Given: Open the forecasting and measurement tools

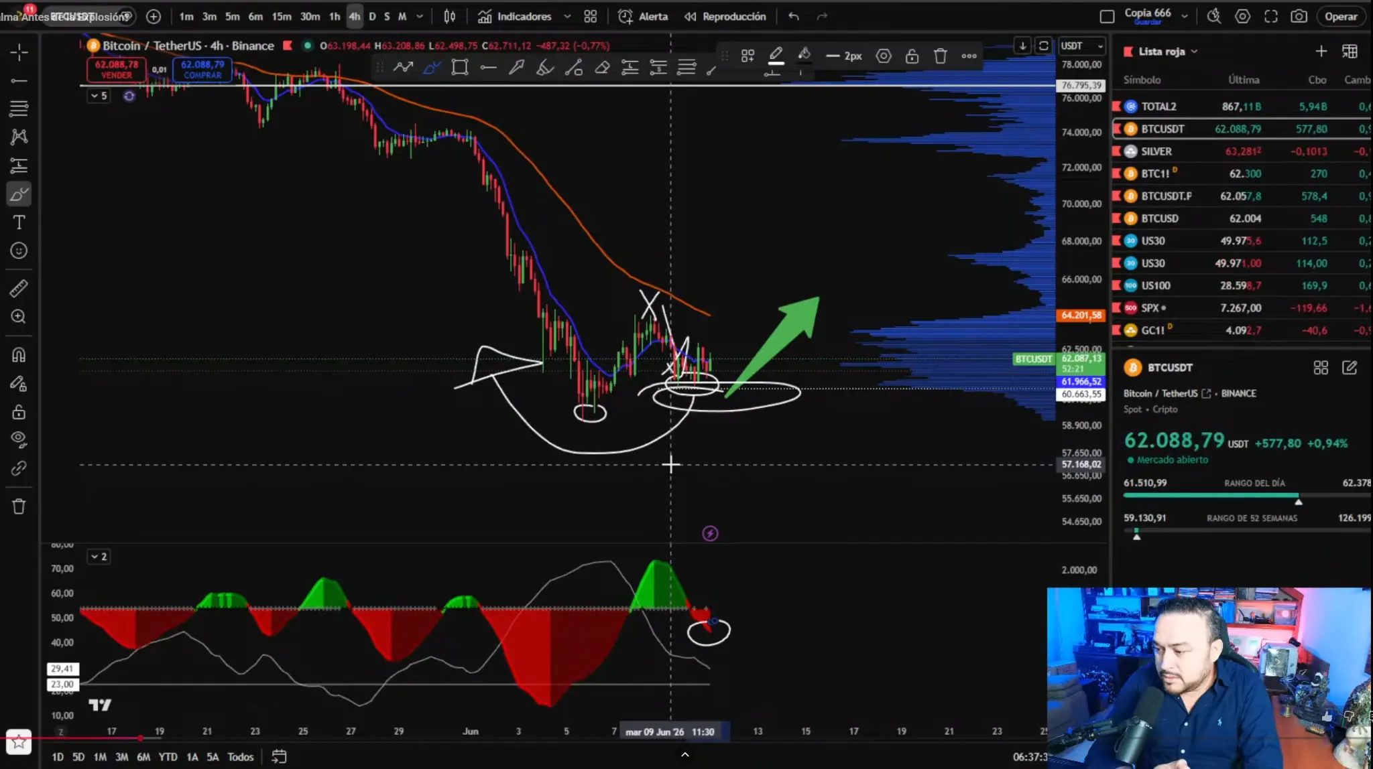Looking at the screenshot, I should pos(19,165).
